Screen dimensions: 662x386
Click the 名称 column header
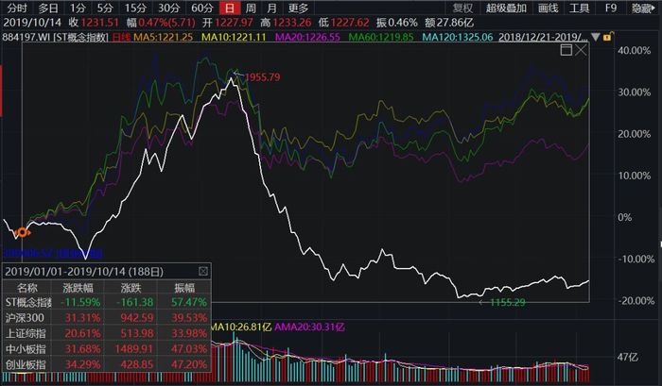point(27,288)
